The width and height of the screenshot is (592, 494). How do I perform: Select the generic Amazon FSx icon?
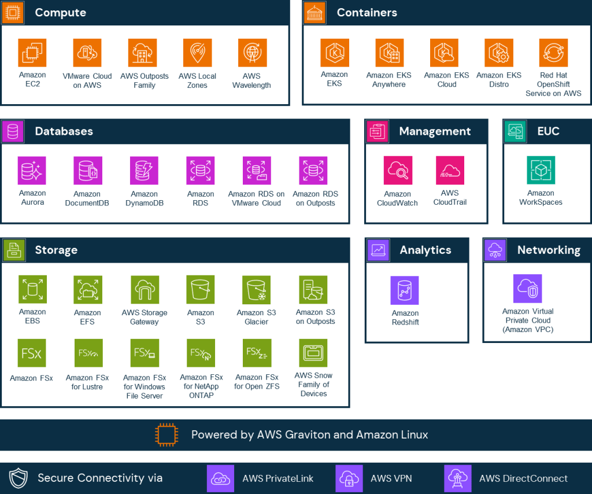click(x=32, y=353)
